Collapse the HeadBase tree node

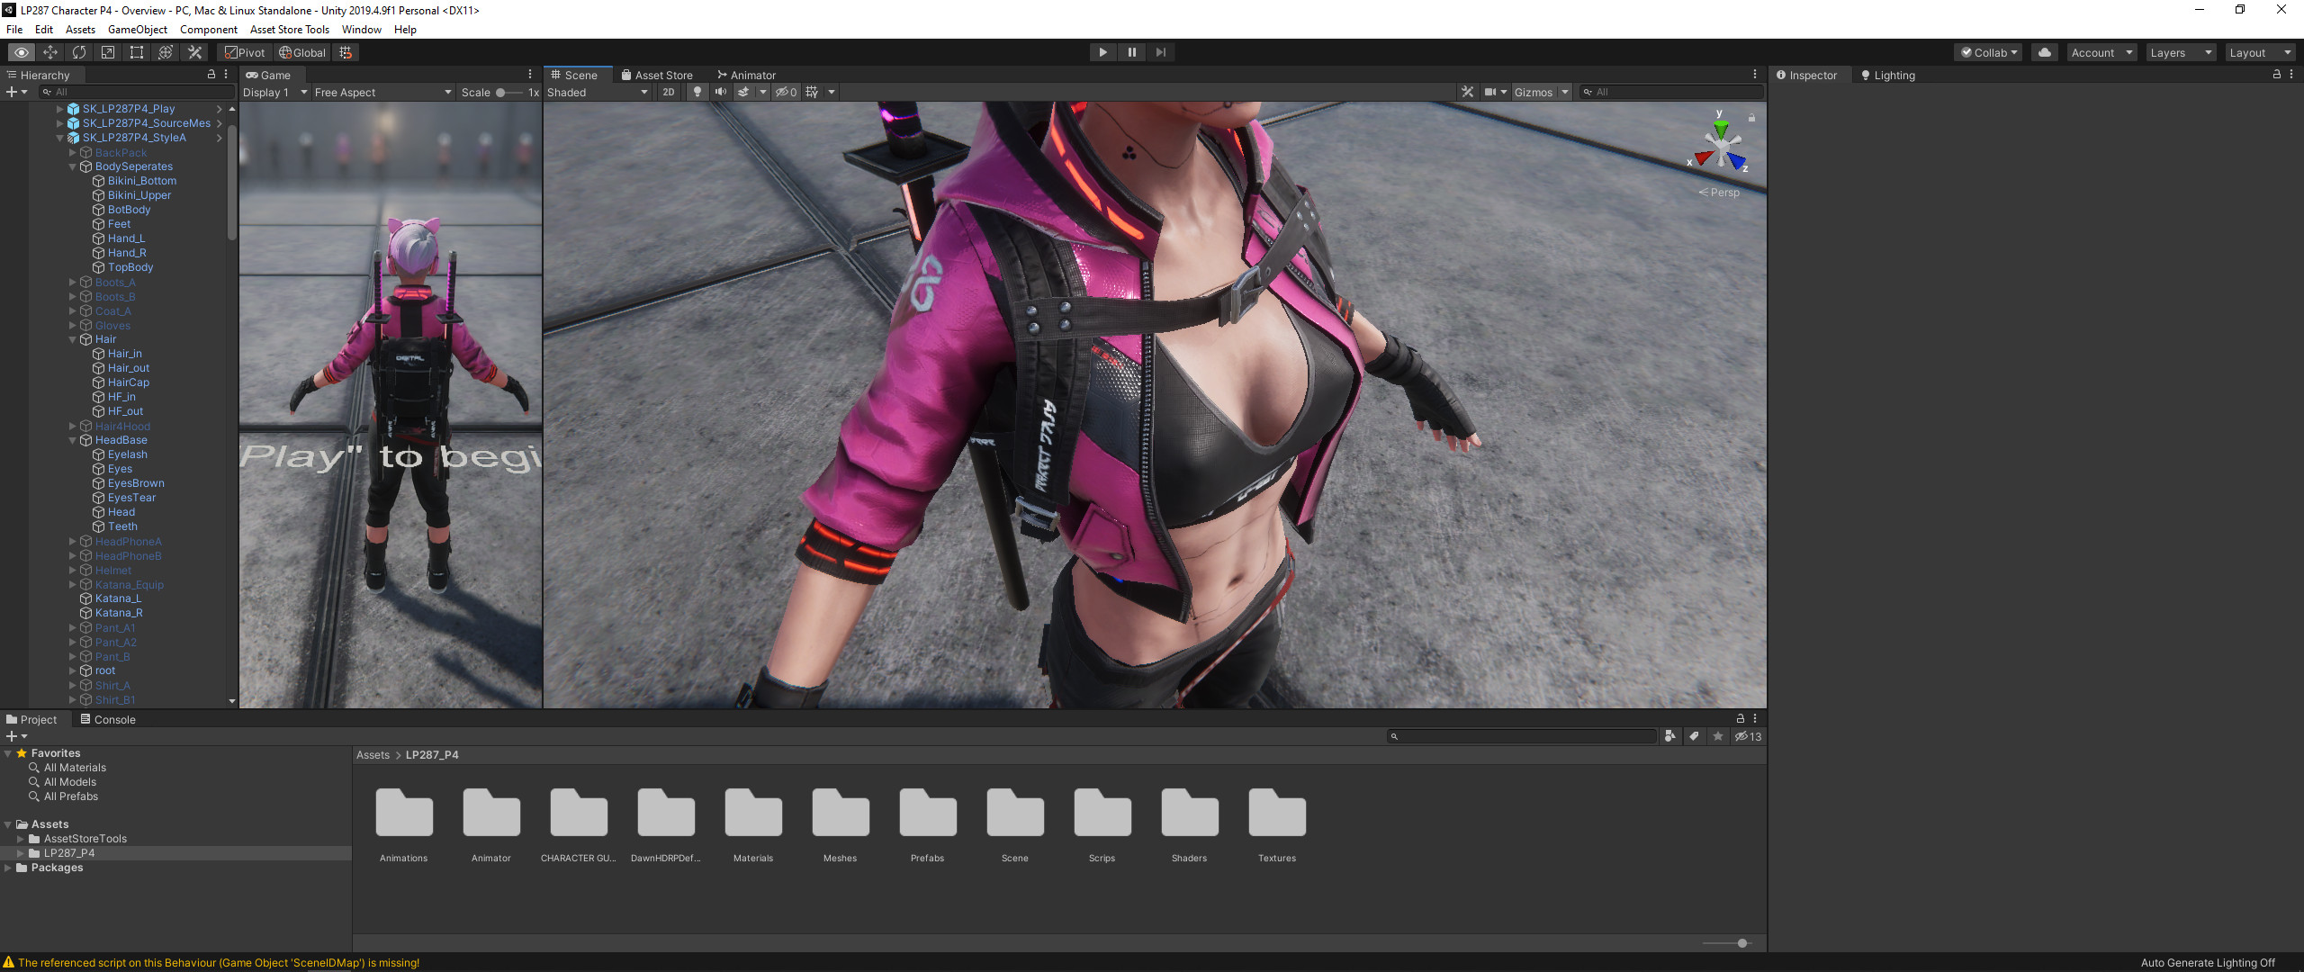73,440
